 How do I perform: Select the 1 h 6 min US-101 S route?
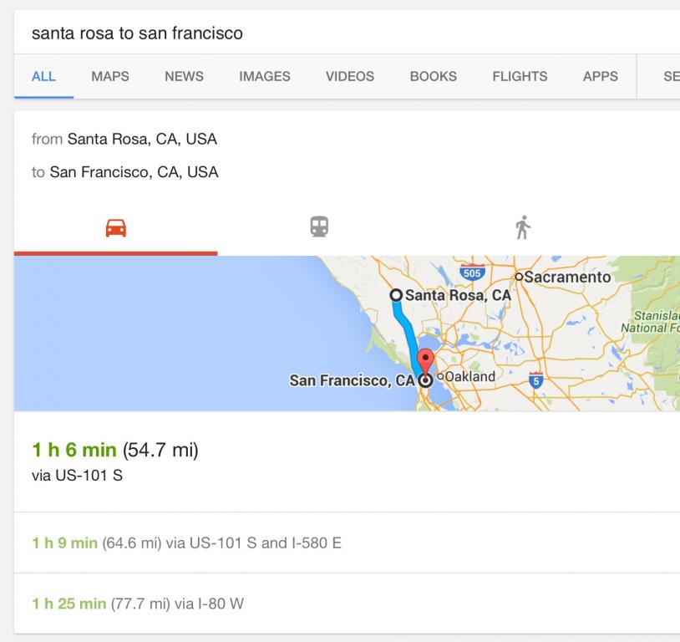point(115,461)
